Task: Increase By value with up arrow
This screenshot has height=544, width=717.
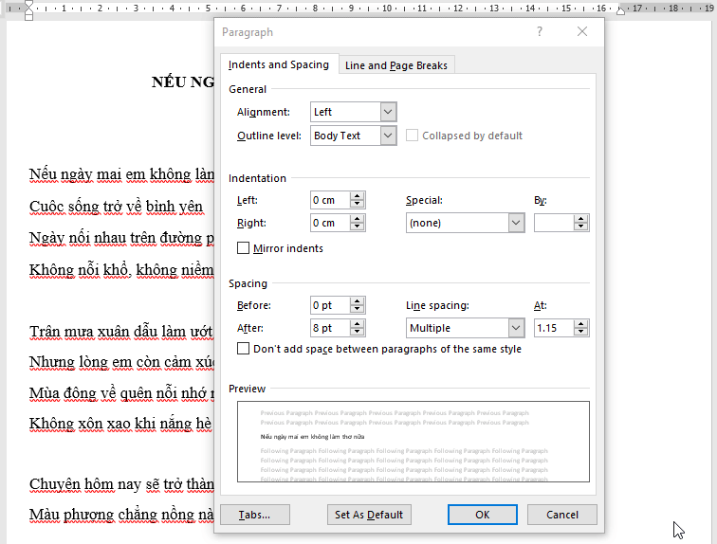Action: [x=581, y=219]
